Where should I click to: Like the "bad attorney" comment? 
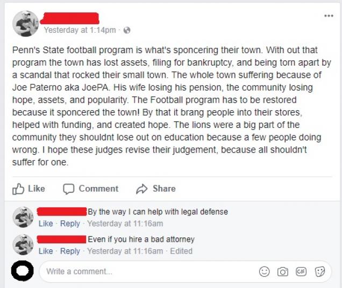pos(46,251)
